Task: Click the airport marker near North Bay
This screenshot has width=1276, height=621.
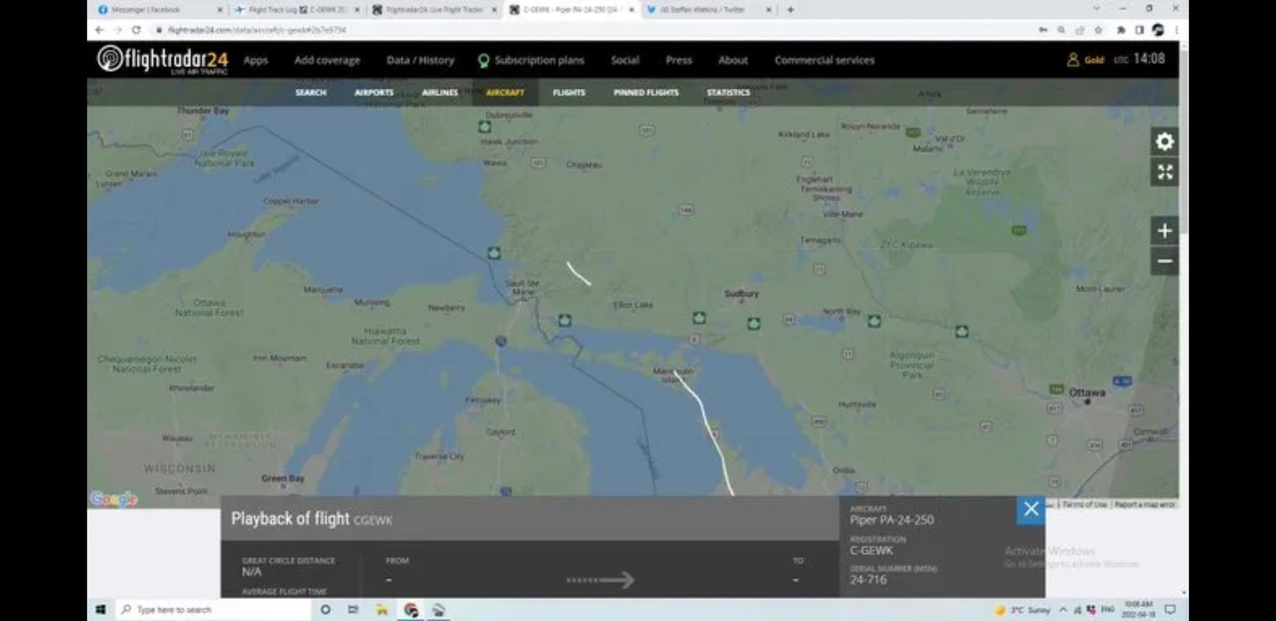Action: click(x=874, y=321)
